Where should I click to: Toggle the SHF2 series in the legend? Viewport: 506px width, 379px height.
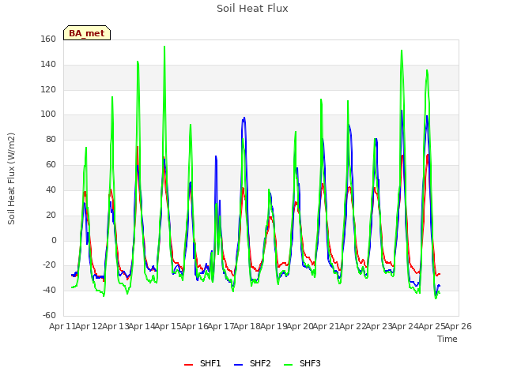click(x=252, y=363)
